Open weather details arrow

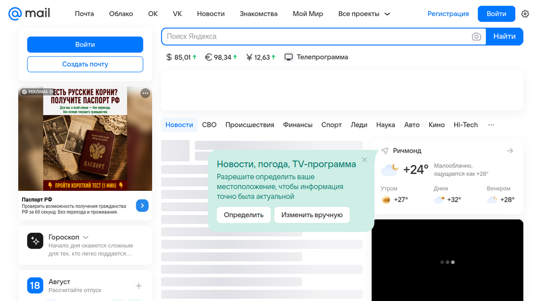click(x=510, y=151)
